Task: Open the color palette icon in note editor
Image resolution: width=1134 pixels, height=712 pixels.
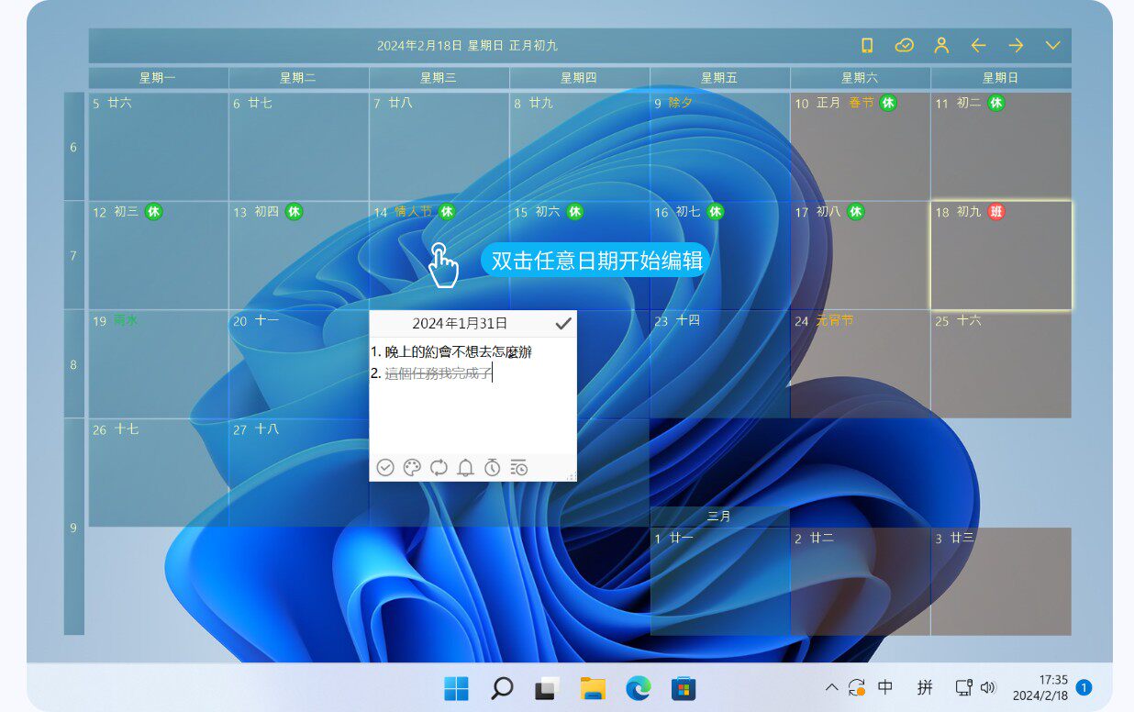Action: pyautogui.click(x=412, y=468)
